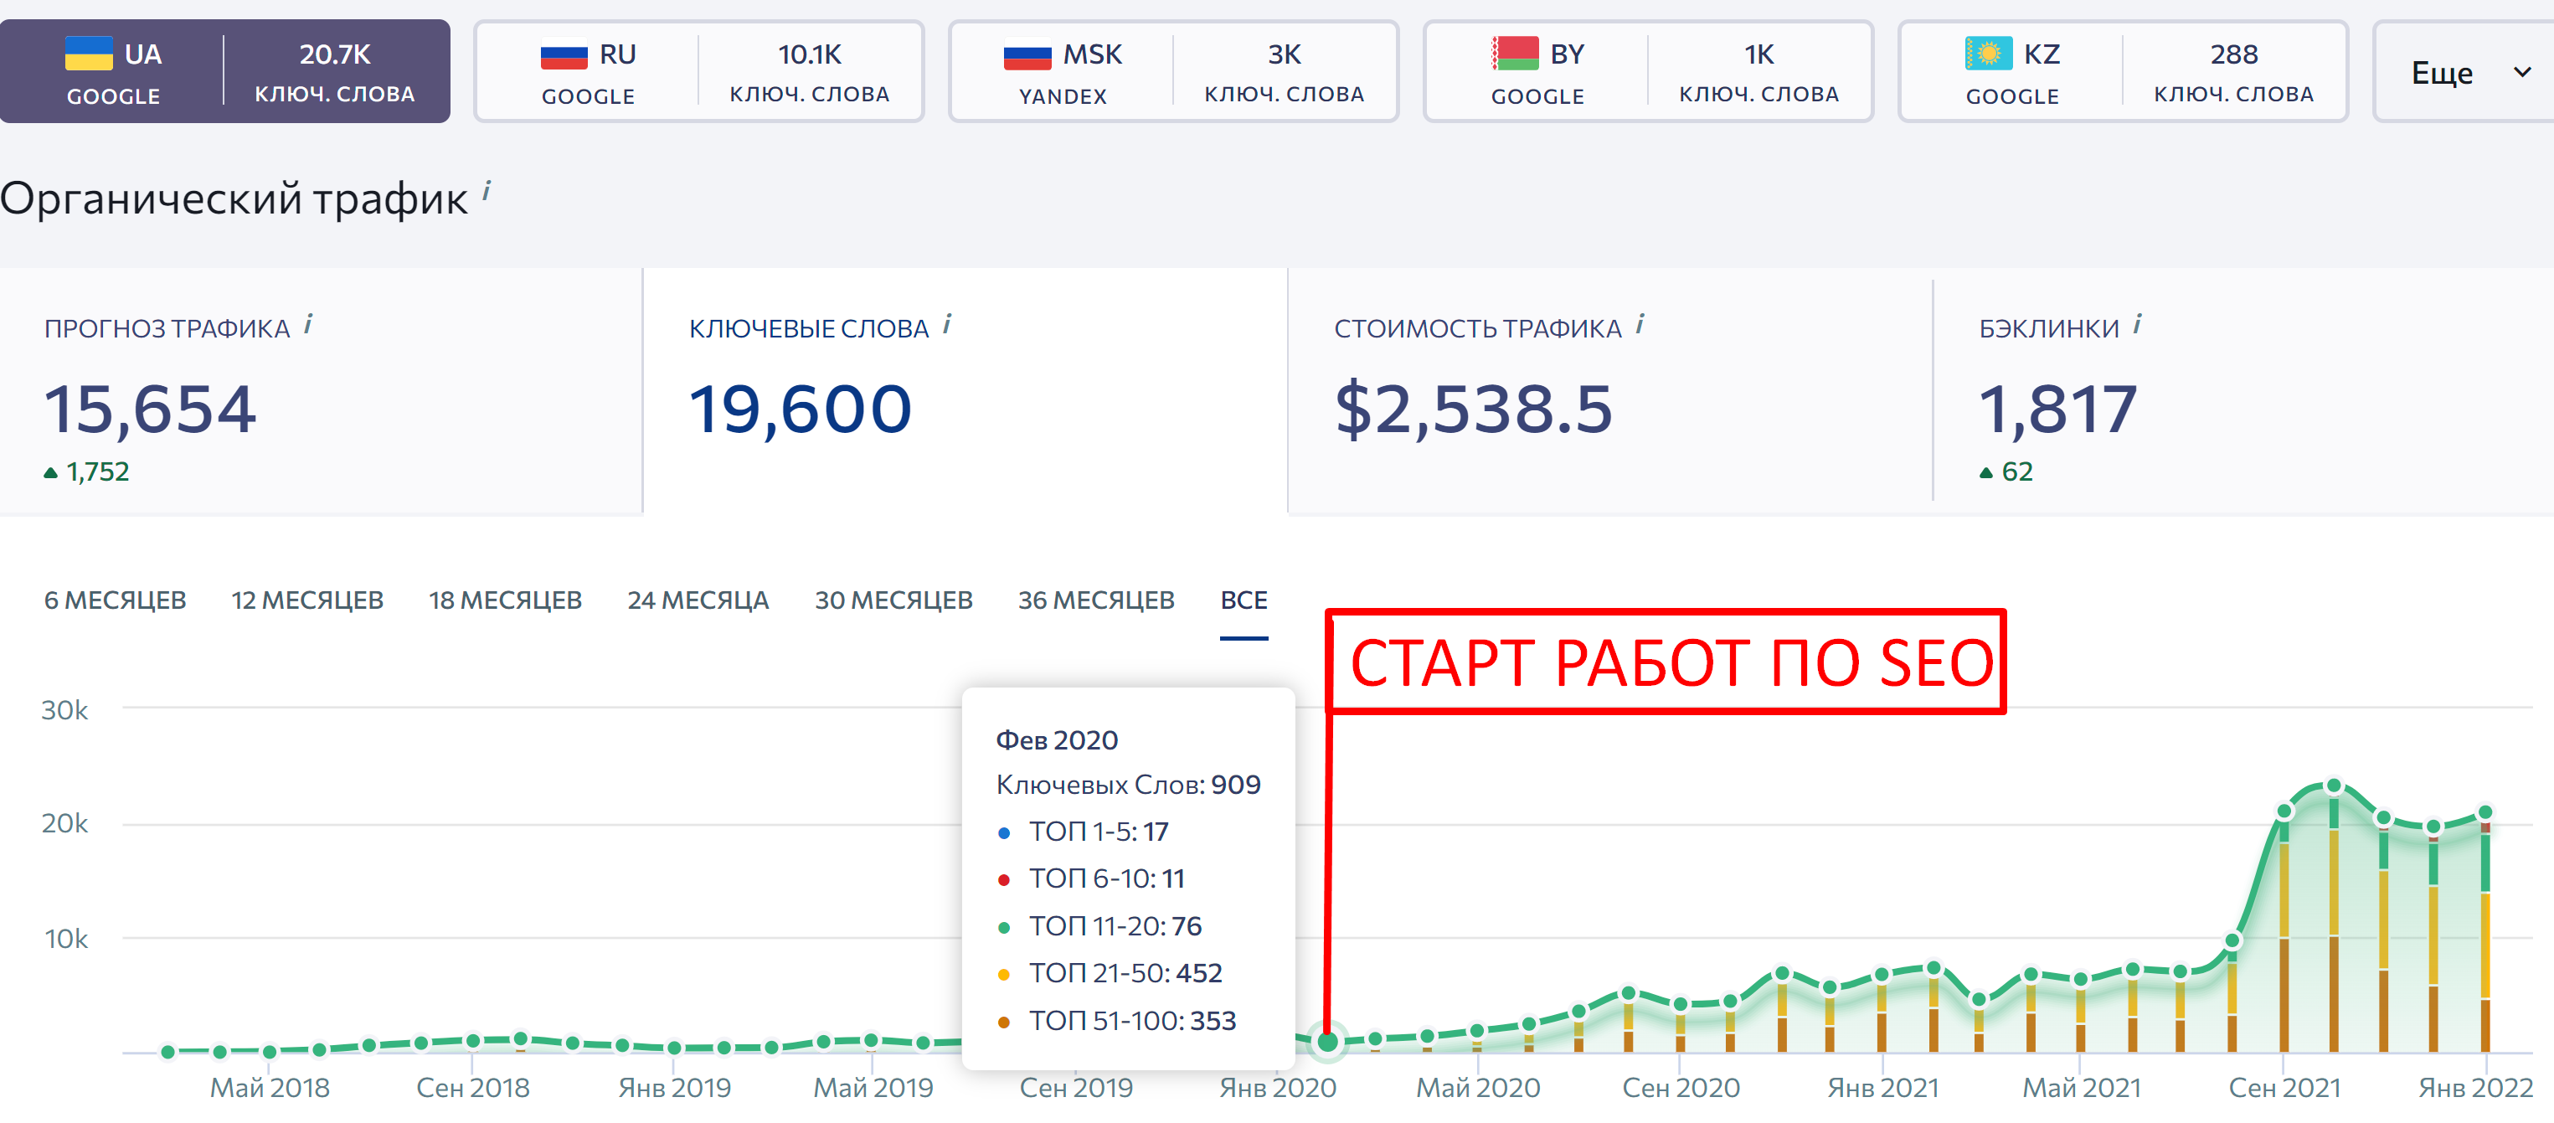Image resolution: width=2554 pixels, height=1123 pixels.
Task: Select the MSK Yandex database button
Action: [x=1174, y=71]
